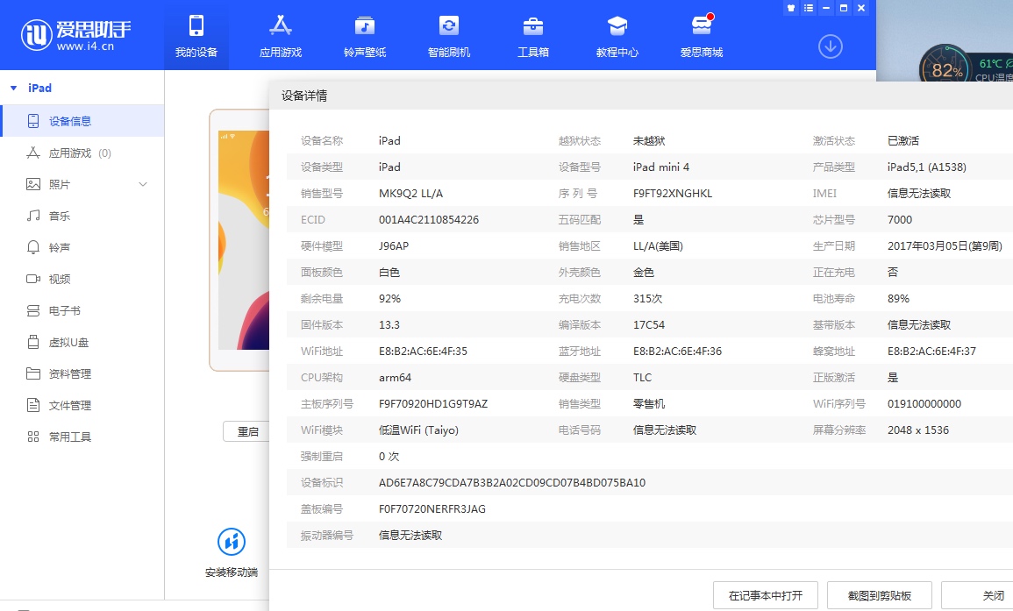Click build version 17C54
The image size is (1013, 611).
649,325
